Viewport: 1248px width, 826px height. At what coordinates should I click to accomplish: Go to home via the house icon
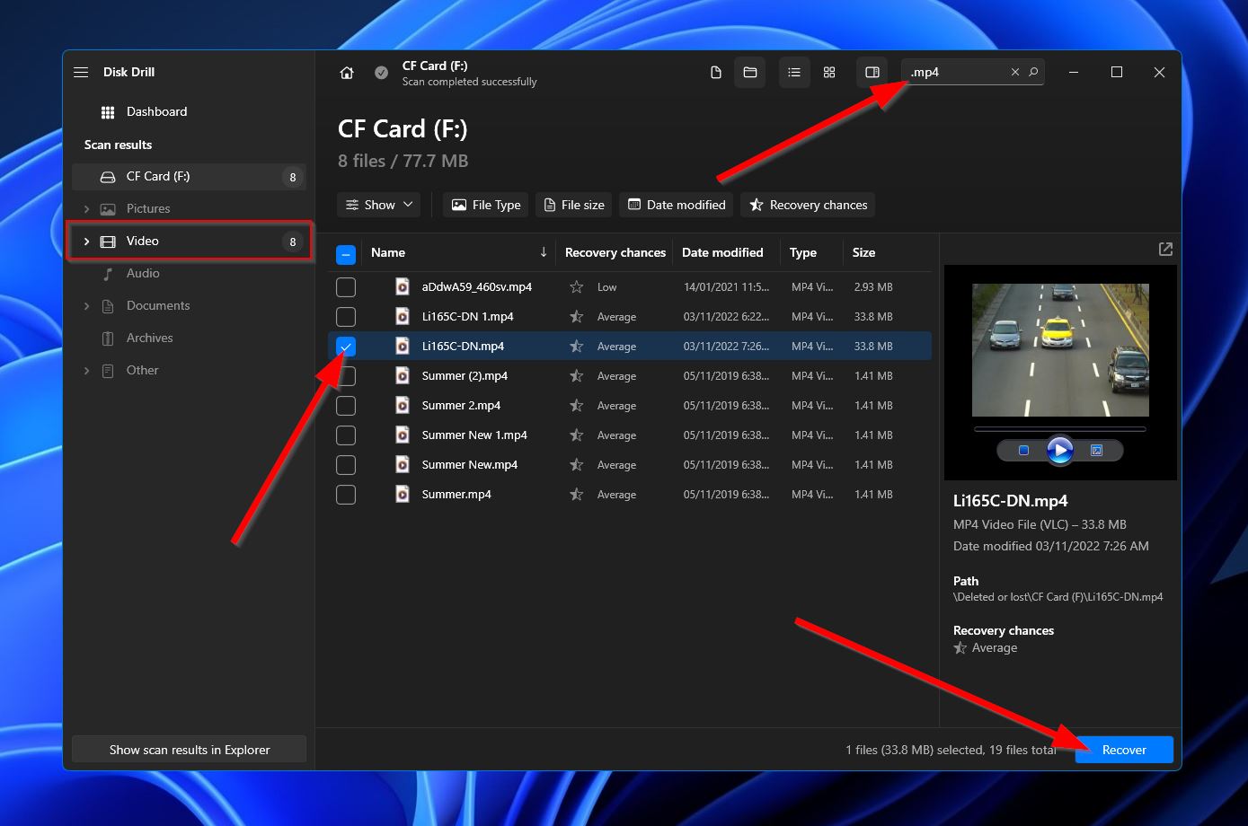[347, 73]
